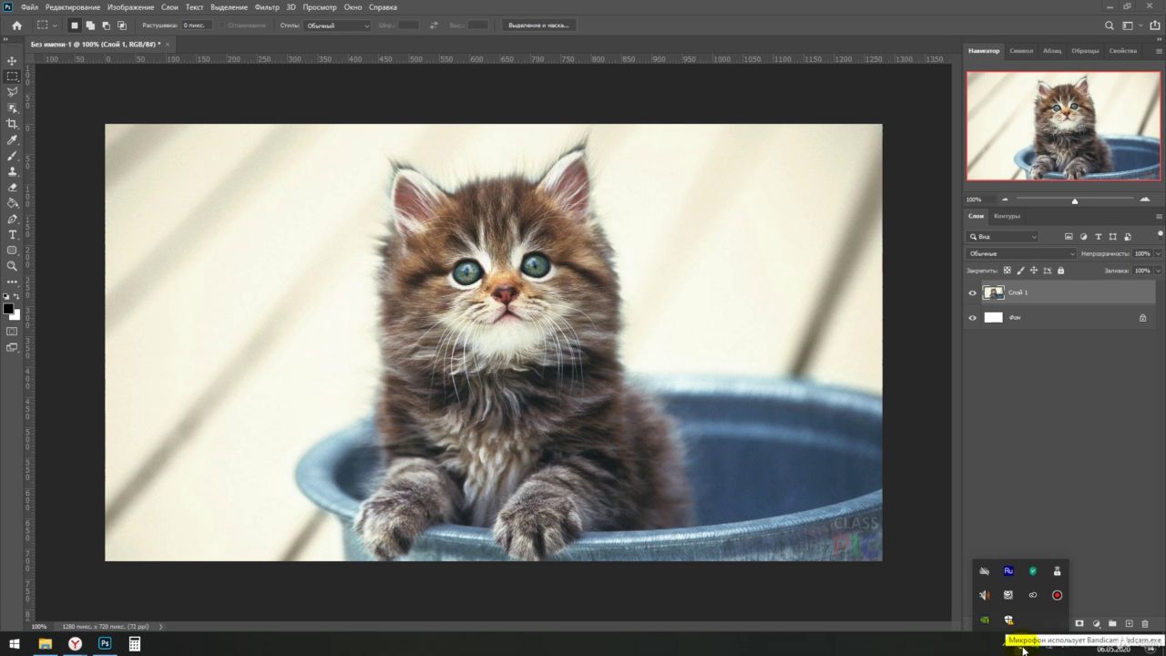The width and height of the screenshot is (1166, 656).
Task: Filter layers by adjustment layers
Action: tap(1083, 237)
